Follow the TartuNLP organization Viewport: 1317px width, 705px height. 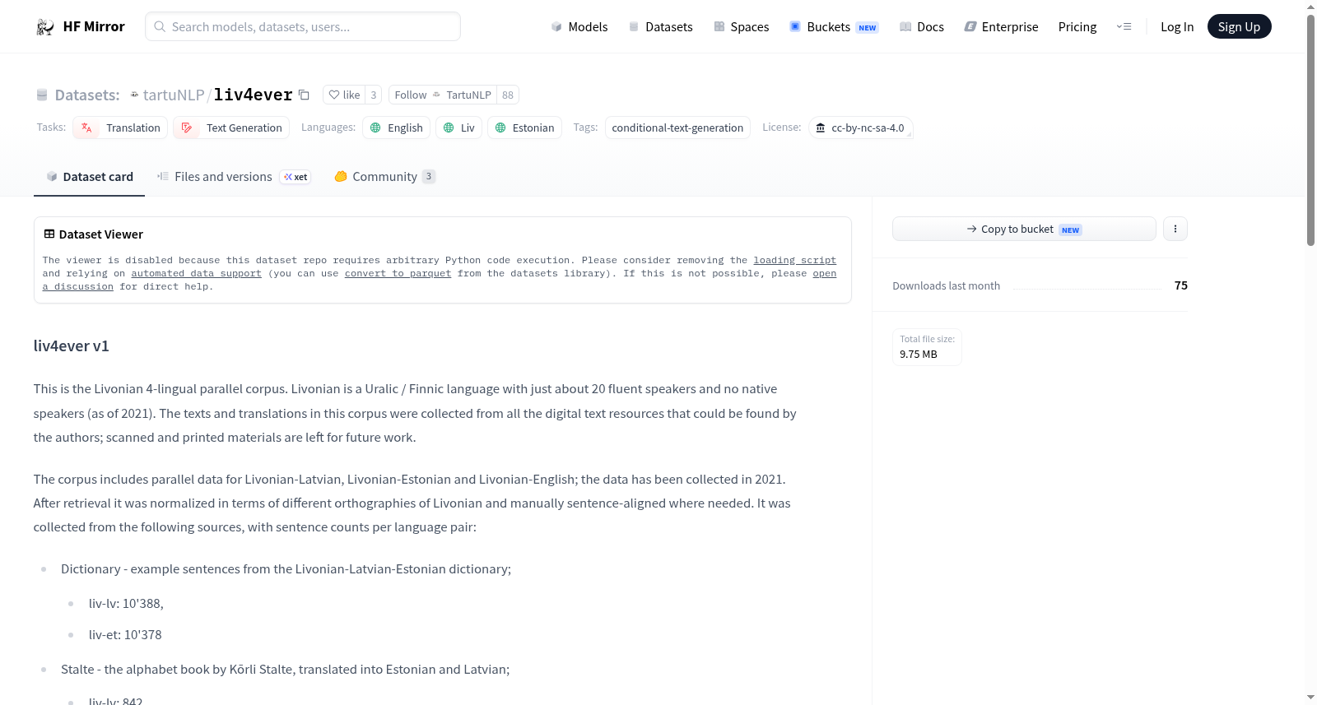(x=443, y=95)
